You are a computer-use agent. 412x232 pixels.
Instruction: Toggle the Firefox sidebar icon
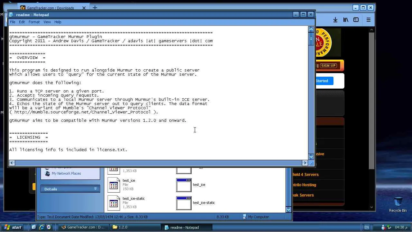pos(356,20)
